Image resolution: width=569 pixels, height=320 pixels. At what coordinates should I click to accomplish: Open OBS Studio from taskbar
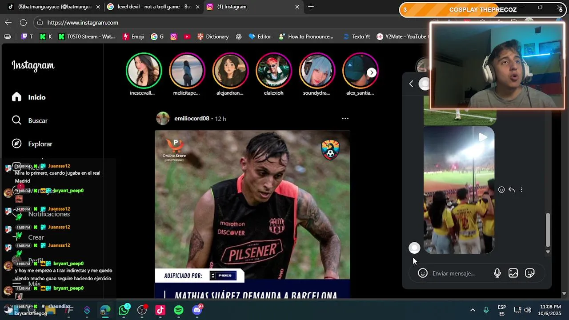click(142, 310)
